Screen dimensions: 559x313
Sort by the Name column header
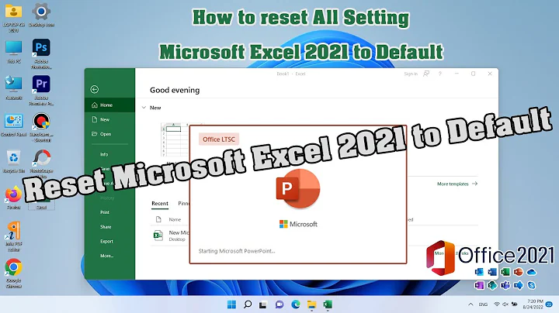(175, 220)
